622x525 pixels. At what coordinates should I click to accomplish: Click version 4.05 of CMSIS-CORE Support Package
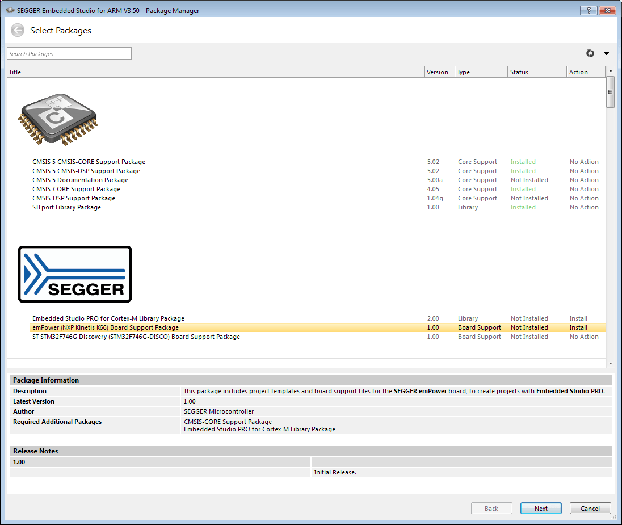coord(433,190)
